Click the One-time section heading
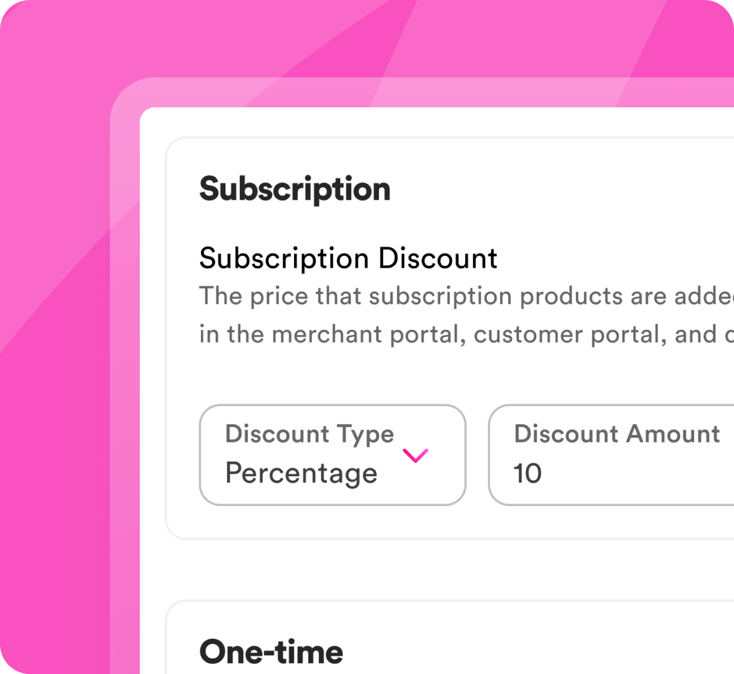The width and height of the screenshot is (734, 674). pos(271,652)
